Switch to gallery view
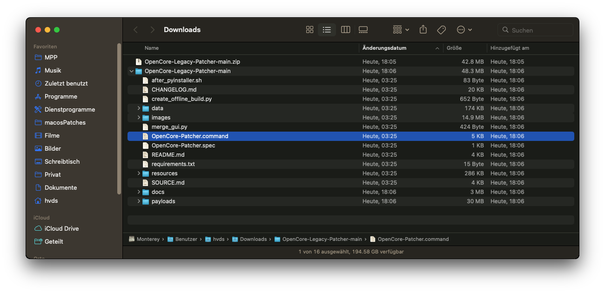 click(363, 30)
